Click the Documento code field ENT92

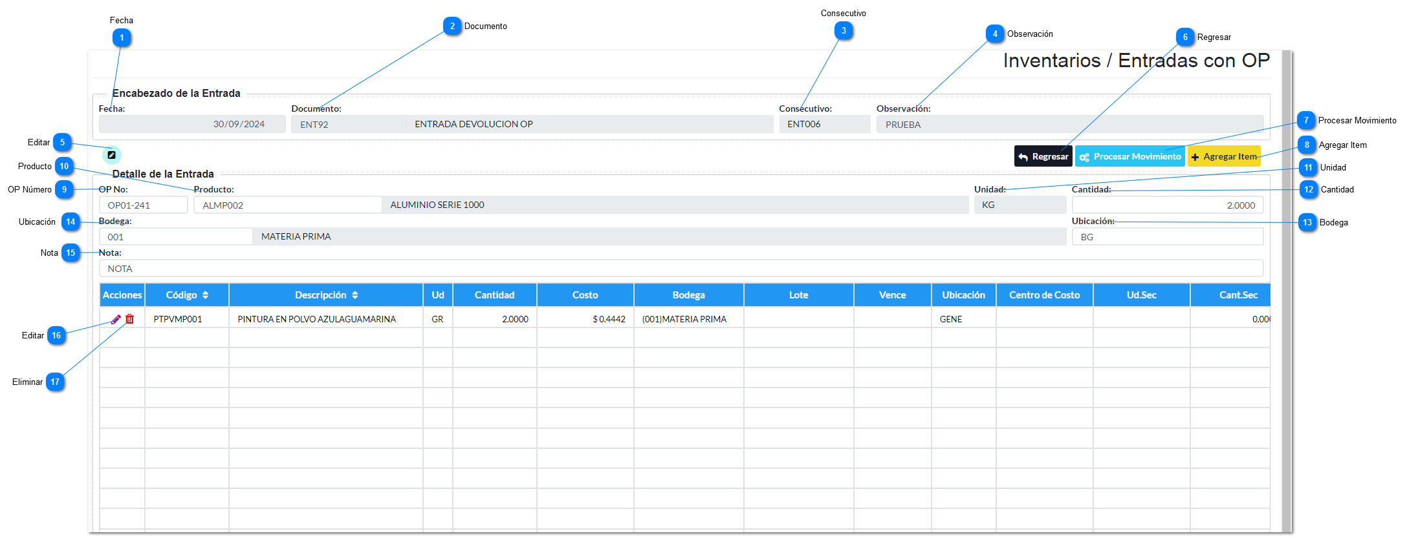pos(349,124)
